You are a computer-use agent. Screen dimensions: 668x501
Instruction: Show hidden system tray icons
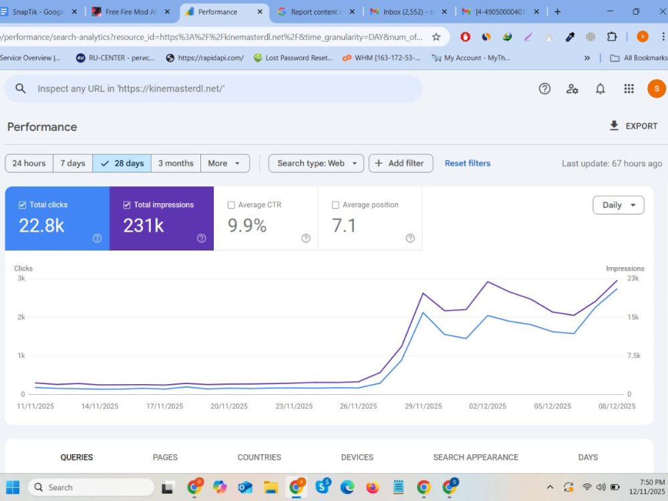pyautogui.click(x=550, y=487)
